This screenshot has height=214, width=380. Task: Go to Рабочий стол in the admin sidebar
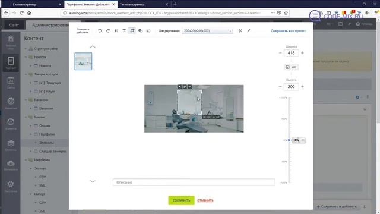pyautogui.click(x=11, y=42)
